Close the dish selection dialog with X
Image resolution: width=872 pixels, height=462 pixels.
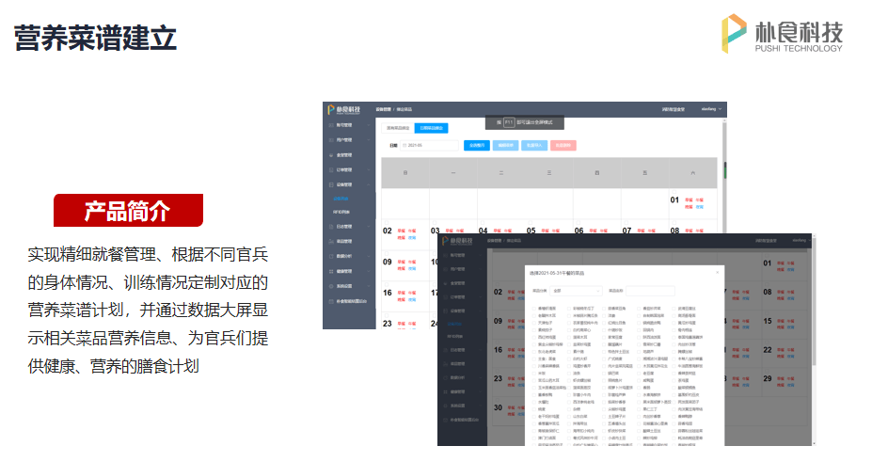[x=717, y=272]
